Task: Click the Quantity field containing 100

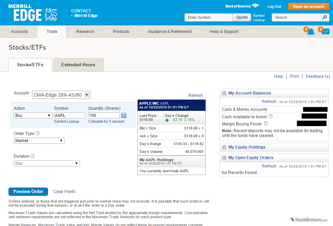Action: pos(104,116)
